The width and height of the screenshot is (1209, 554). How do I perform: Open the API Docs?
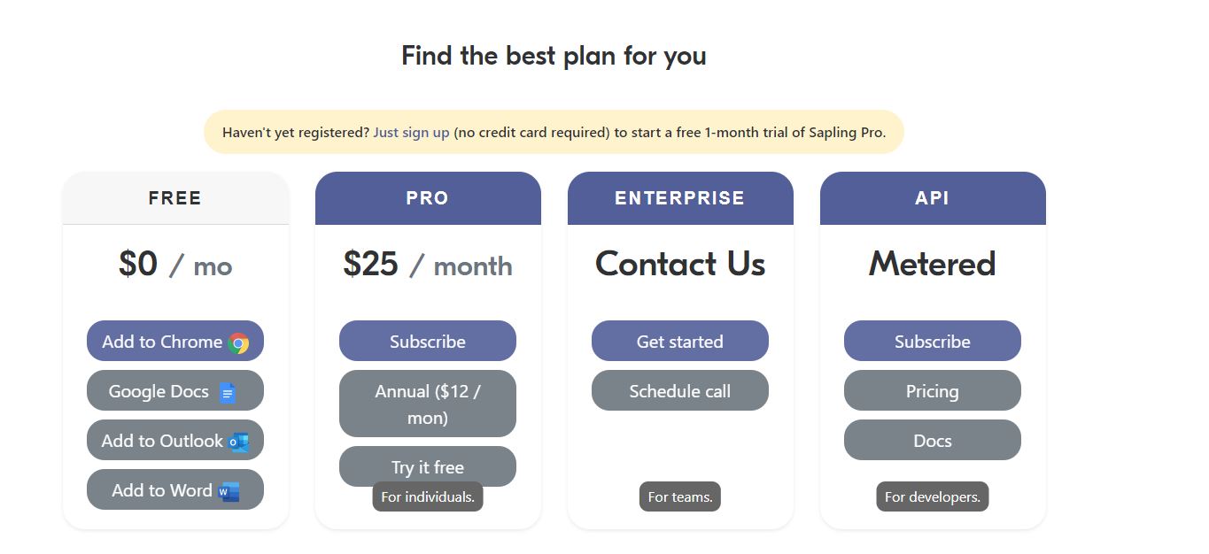point(932,440)
